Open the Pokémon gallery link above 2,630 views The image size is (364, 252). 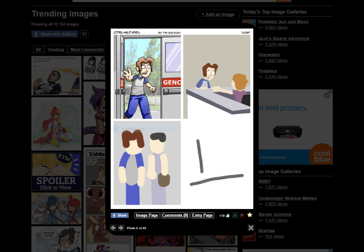(x=268, y=71)
